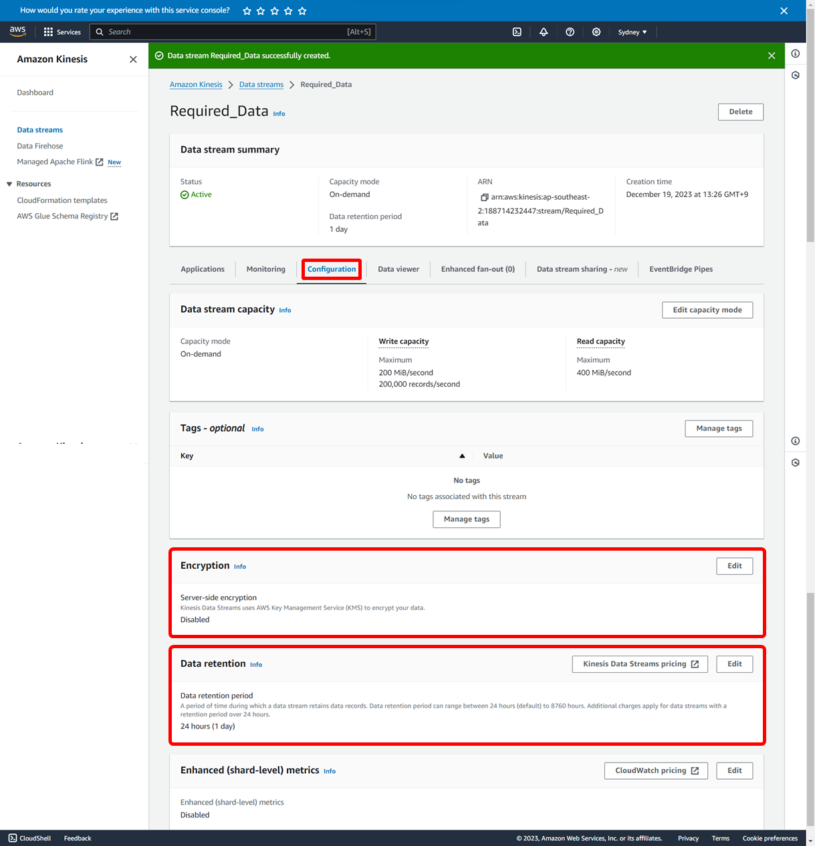Open AWS Glue Schema Registry link
This screenshot has width=815, height=846.
[x=68, y=217]
